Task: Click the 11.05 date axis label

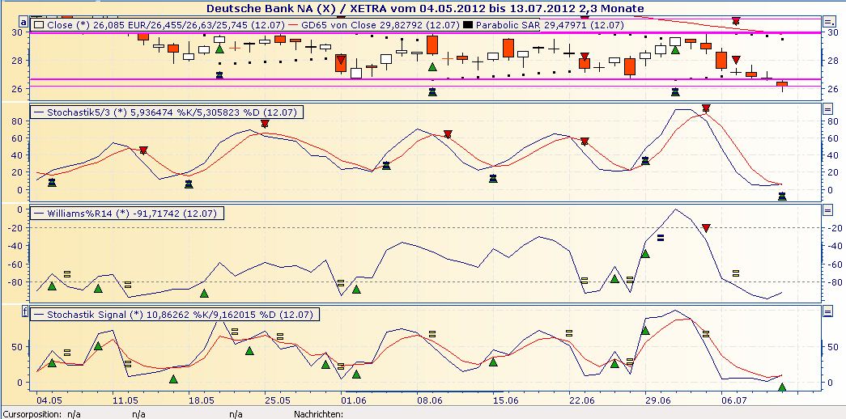Action: click(125, 400)
